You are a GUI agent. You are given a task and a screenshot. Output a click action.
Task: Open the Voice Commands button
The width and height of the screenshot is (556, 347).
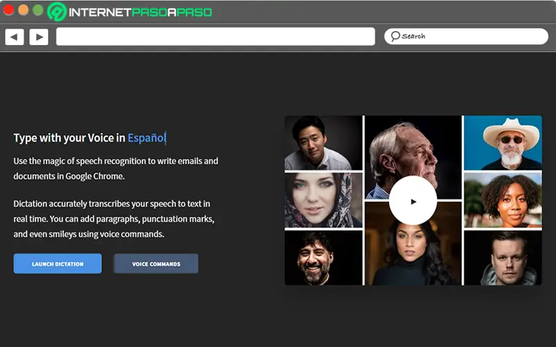[x=156, y=264]
